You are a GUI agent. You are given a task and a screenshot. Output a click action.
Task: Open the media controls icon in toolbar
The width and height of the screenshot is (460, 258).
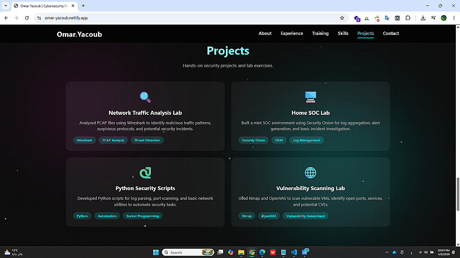click(x=433, y=18)
